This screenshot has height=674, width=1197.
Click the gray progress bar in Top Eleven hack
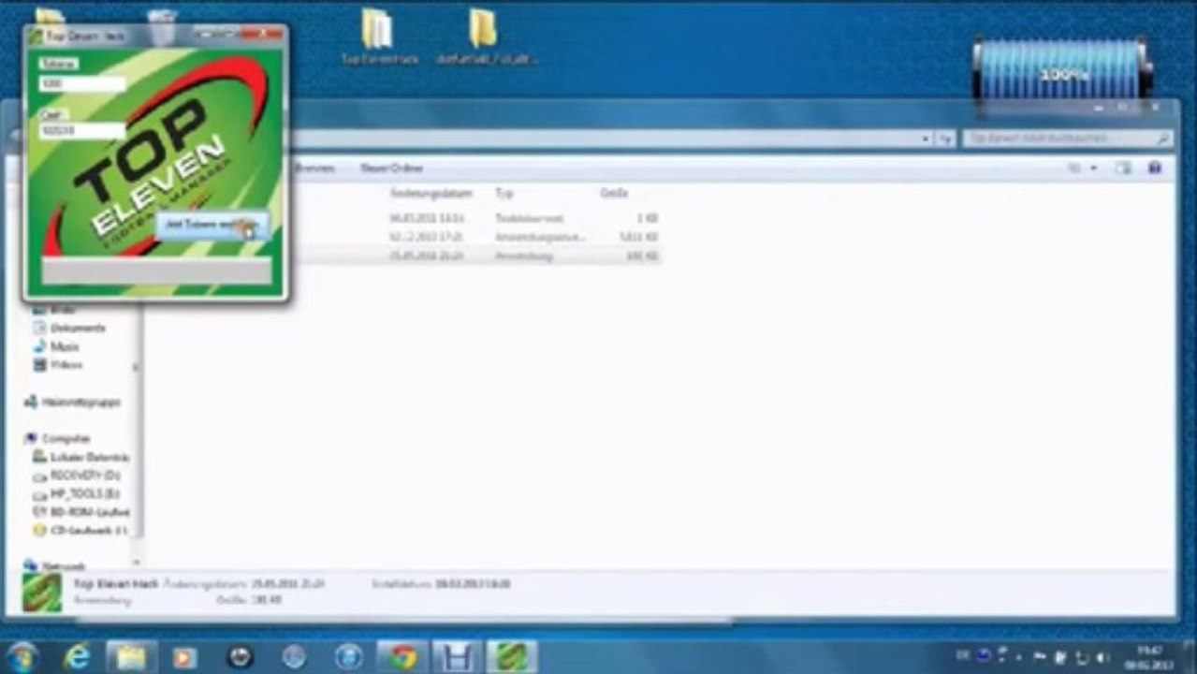156,271
